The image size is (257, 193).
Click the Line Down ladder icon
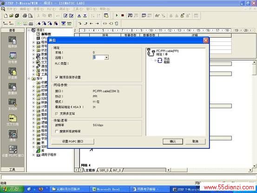pyautogui.click(x=80, y=24)
